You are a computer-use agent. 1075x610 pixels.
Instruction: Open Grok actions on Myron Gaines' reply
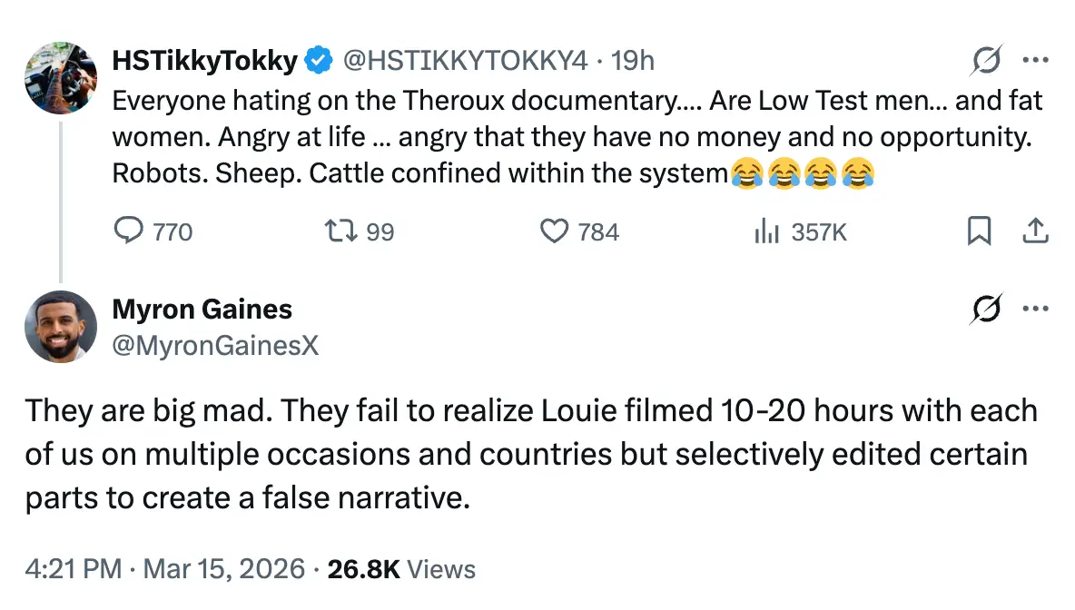(x=986, y=309)
